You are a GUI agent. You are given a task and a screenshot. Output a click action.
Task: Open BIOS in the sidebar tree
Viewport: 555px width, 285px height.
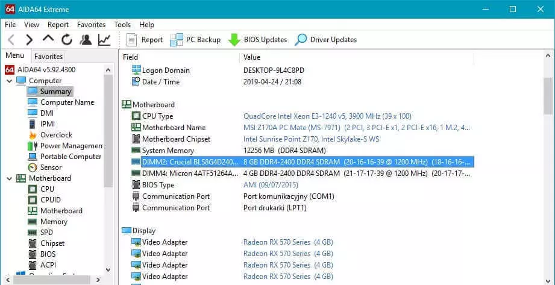pyautogui.click(x=42, y=254)
